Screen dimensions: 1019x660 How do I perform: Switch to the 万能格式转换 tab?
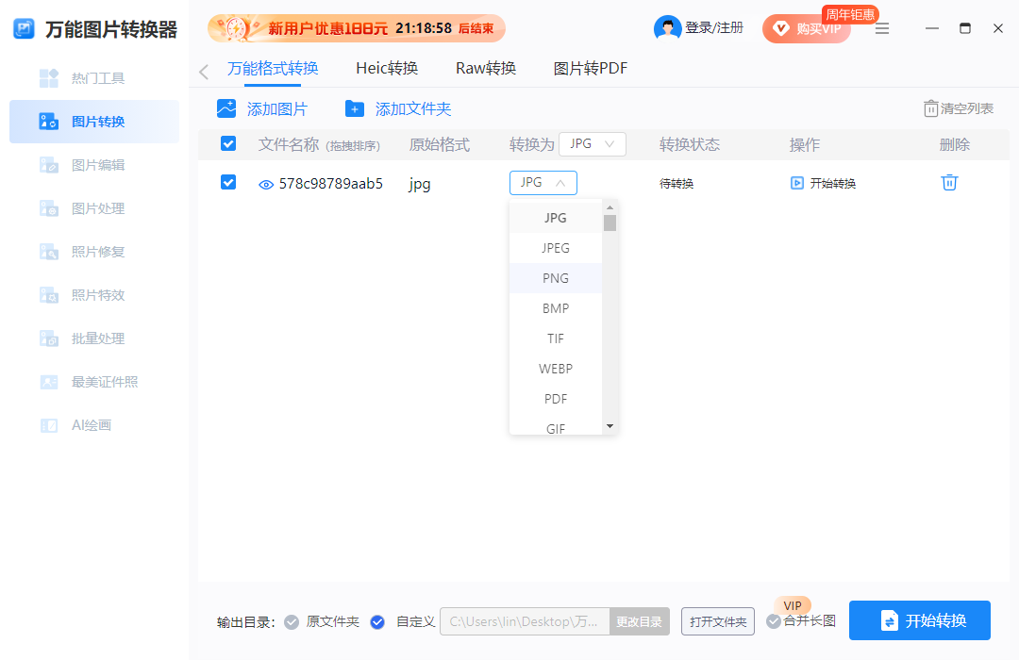pyautogui.click(x=273, y=68)
